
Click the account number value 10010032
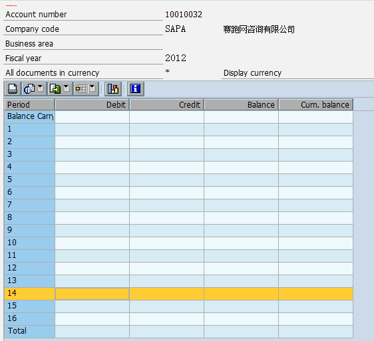(x=184, y=15)
